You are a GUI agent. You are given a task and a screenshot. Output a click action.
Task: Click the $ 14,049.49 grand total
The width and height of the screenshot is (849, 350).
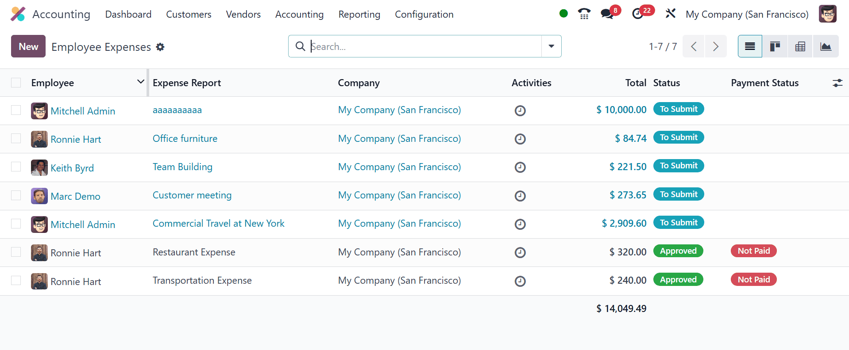point(621,308)
